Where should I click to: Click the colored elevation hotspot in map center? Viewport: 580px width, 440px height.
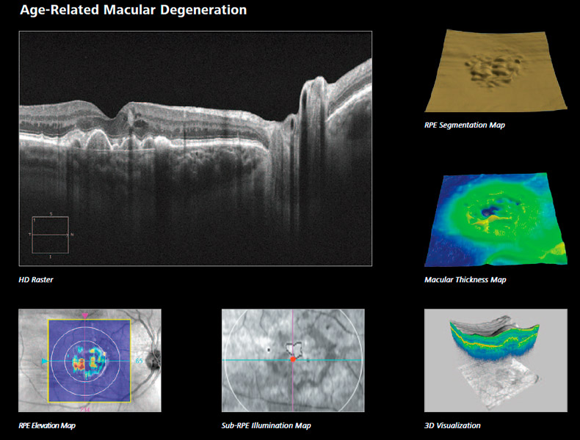[87, 362]
